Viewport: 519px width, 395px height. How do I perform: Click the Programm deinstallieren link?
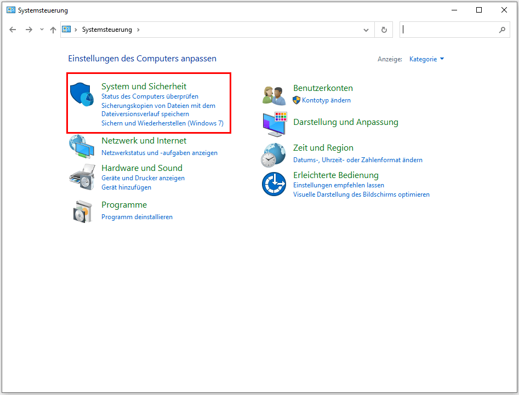click(x=137, y=217)
